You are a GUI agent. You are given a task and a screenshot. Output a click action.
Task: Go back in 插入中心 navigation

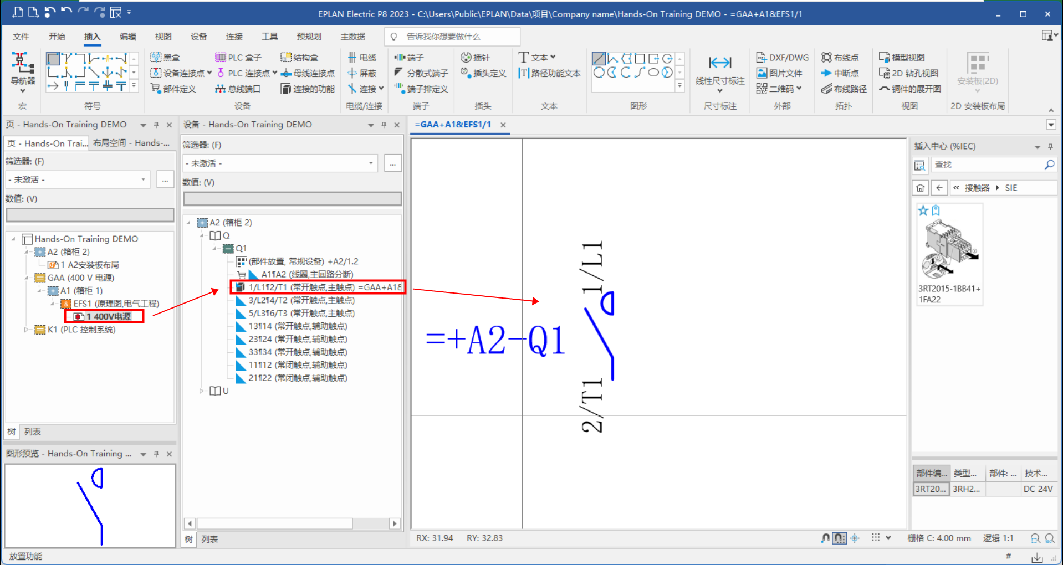pos(939,188)
